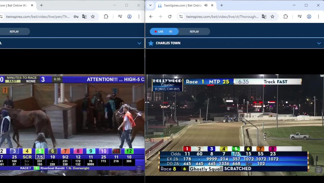Open the translate page icon in left window

pos(84,17)
